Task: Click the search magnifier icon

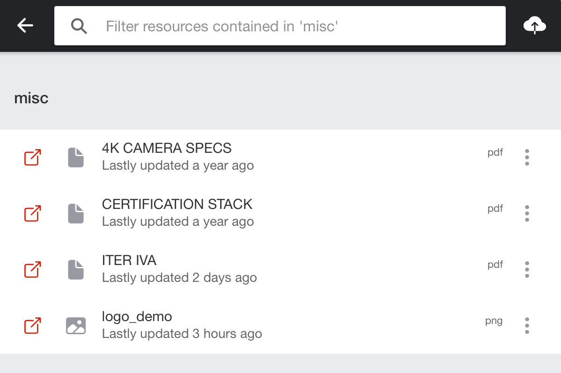Action: (79, 26)
